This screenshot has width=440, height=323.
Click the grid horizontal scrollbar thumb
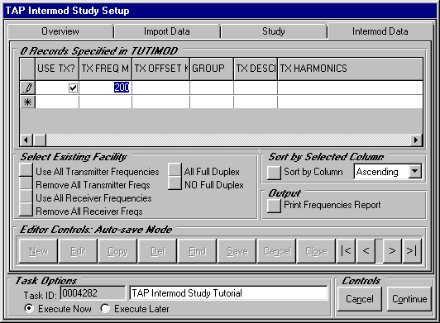click(40, 140)
